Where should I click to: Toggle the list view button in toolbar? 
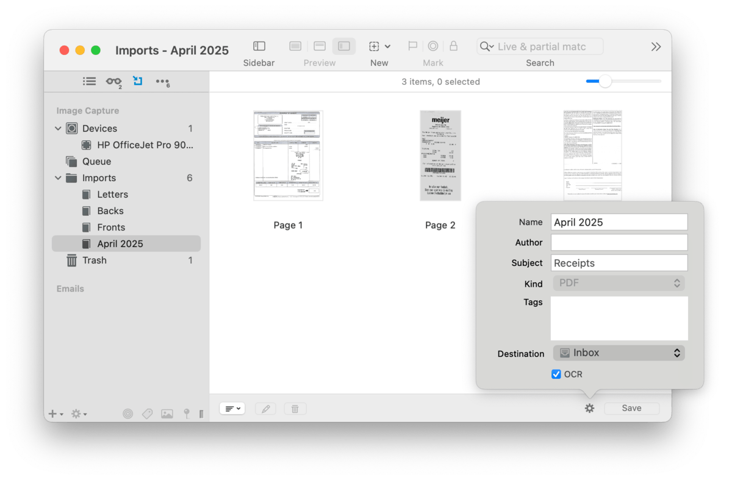[295, 46]
